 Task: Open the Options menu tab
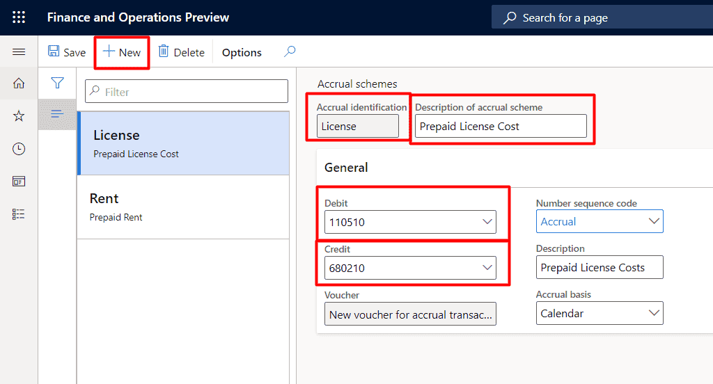(242, 52)
